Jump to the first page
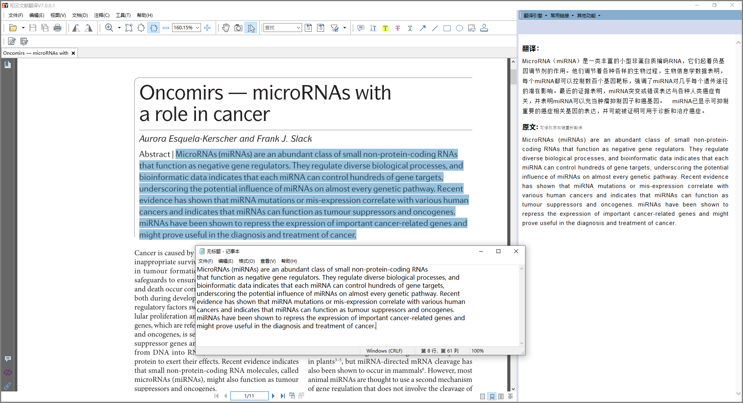This screenshot has width=743, height=403. coord(216,396)
